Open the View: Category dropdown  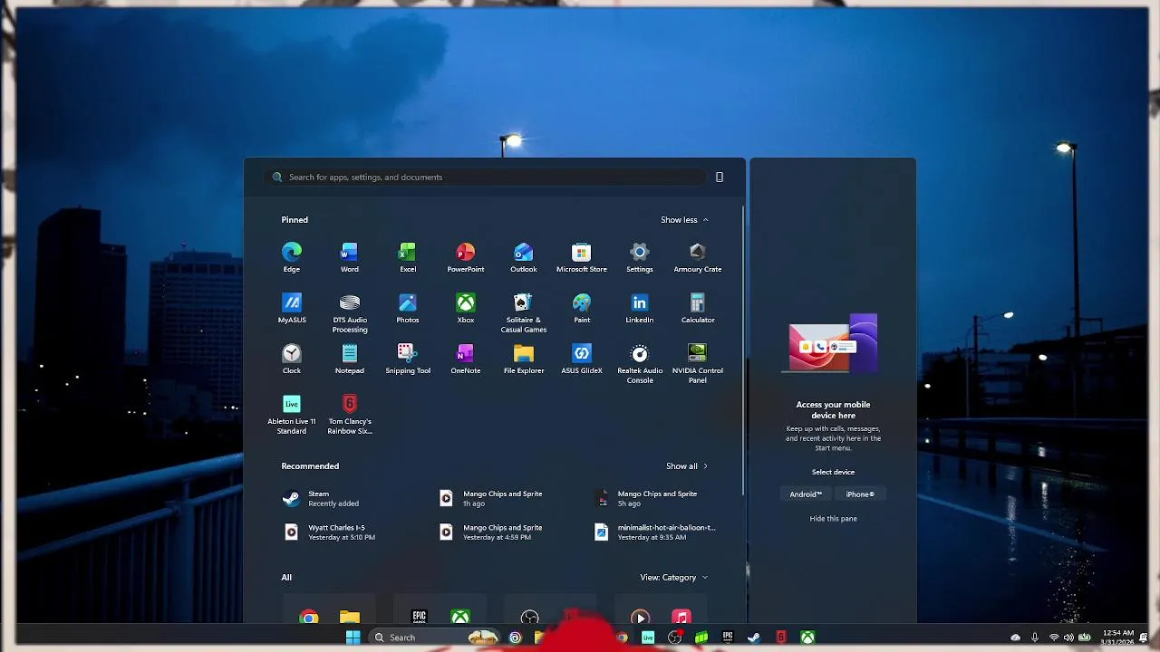click(x=674, y=578)
